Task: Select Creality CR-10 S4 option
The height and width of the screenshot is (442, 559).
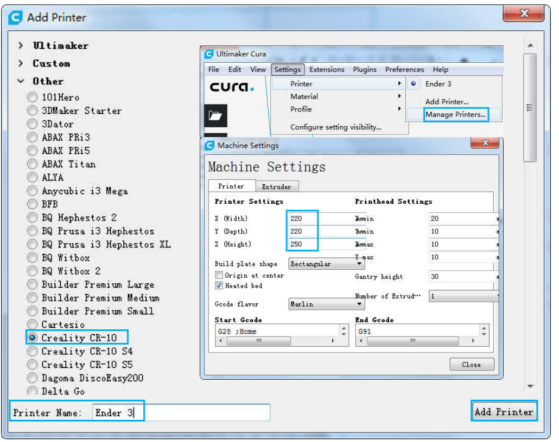Action: pyautogui.click(x=32, y=351)
